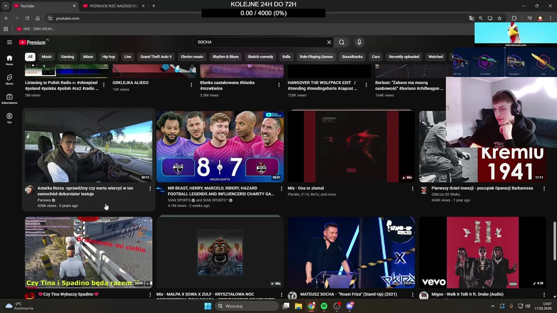Open the media control icon in Chrome toolbar
The height and width of the screenshot is (313, 557).
coord(530,18)
